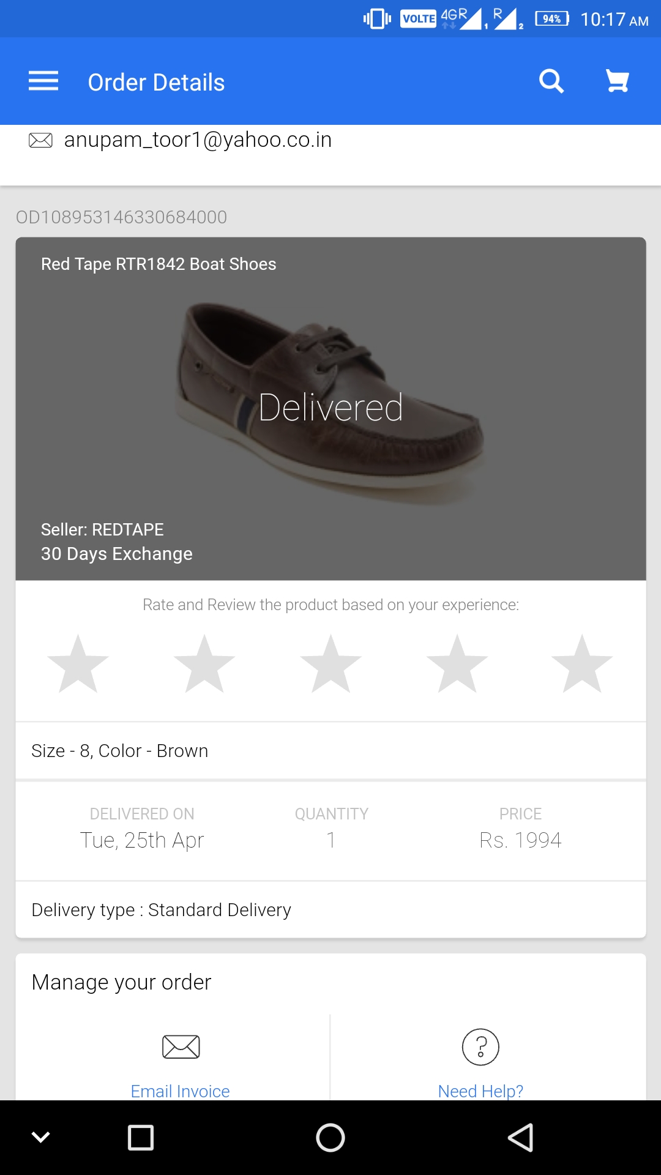Tap the search magnifier icon
The width and height of the screenshot is (661, 1175).
click(551, 81)
